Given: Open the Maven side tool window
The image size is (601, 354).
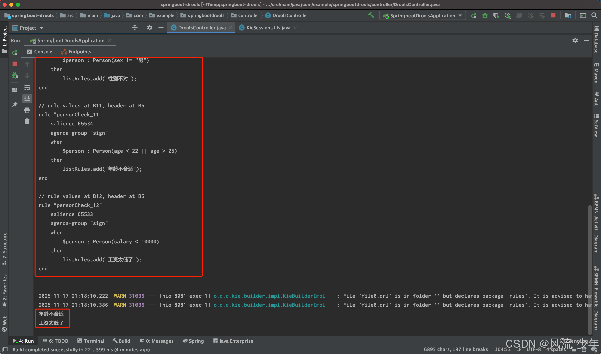Looking at the screenshot, I should pos(596,72).
